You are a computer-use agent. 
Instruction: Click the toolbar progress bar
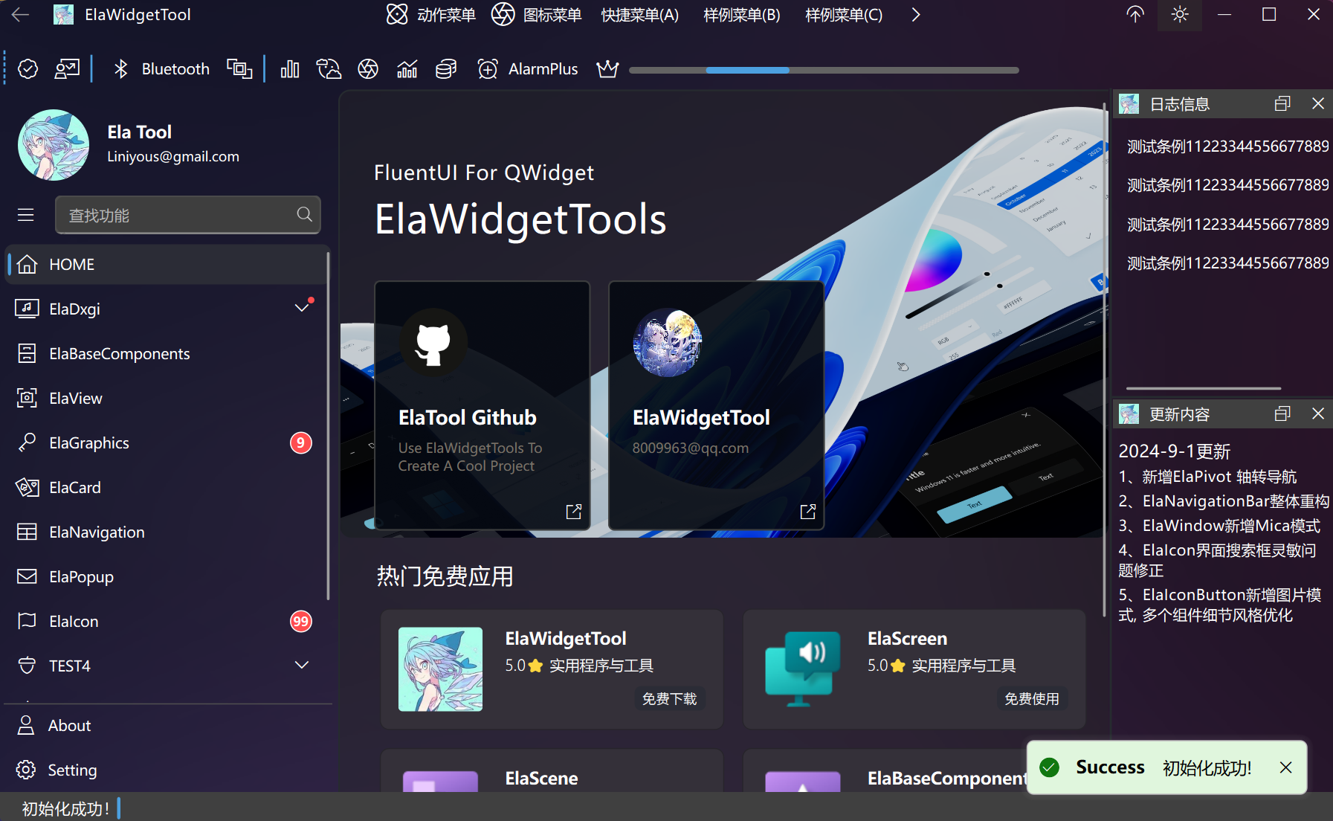click(824, 70)
